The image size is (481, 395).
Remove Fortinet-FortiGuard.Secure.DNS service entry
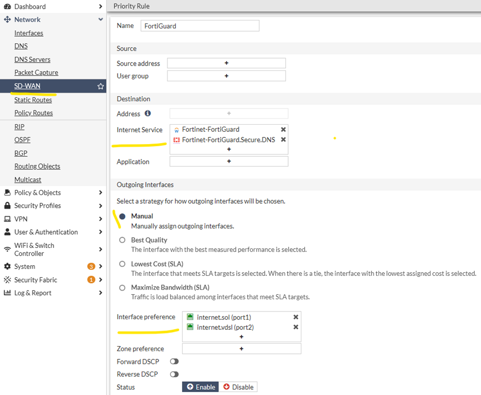click(283, 139)
